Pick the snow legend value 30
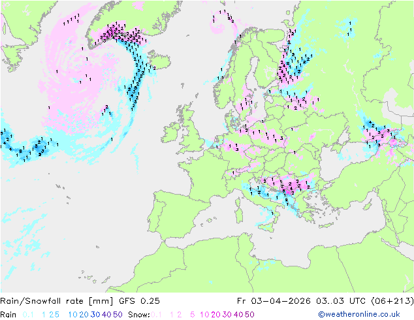 click(x=227, y=315)
